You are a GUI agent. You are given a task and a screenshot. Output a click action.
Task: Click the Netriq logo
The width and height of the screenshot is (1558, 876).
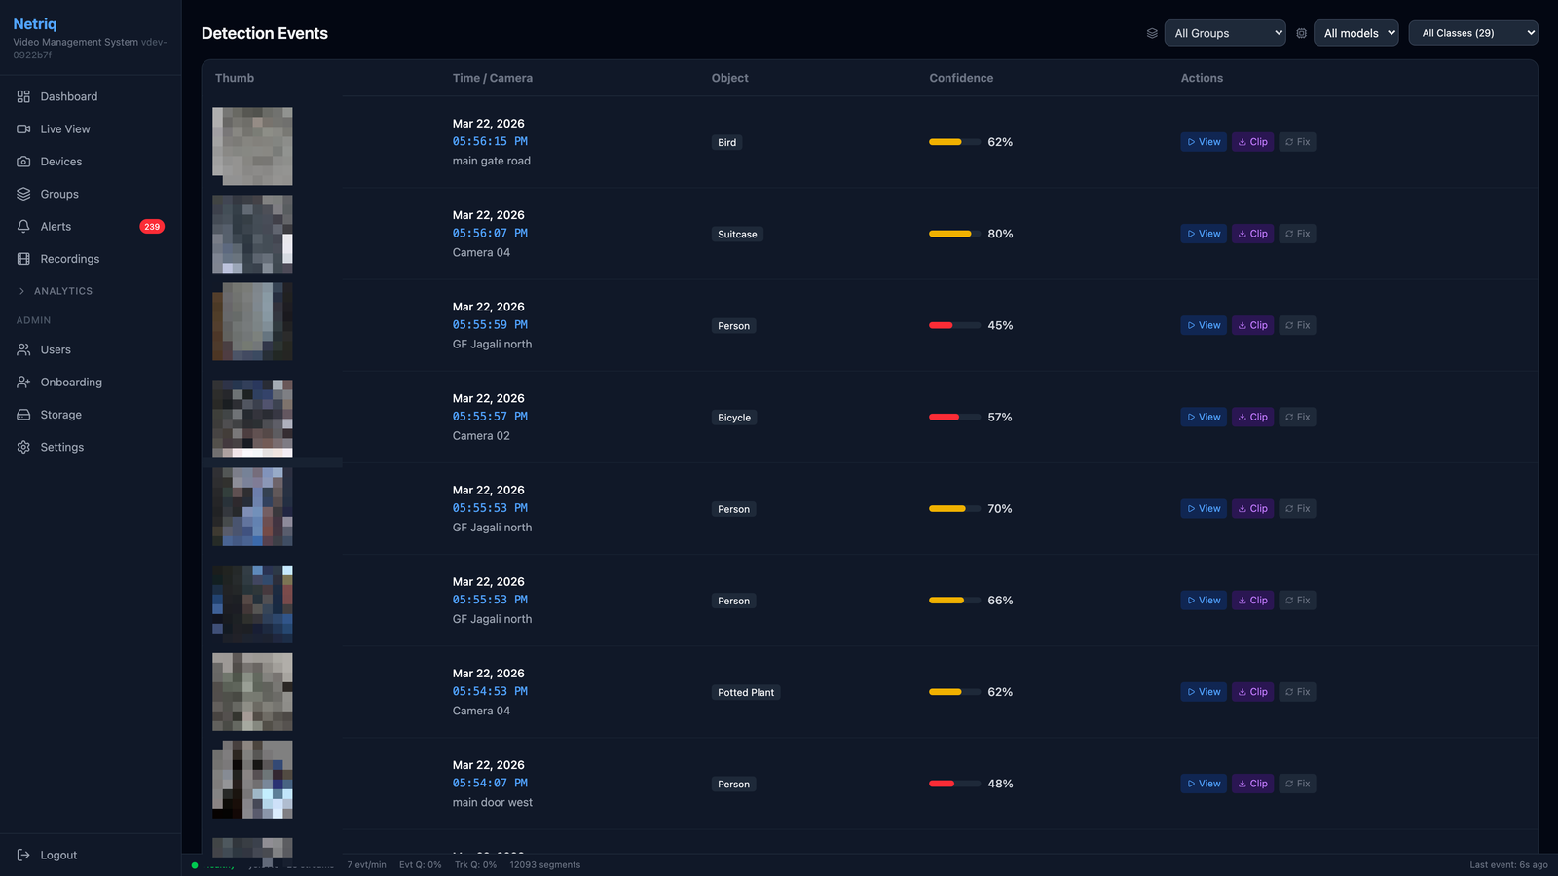click(35, 23)
